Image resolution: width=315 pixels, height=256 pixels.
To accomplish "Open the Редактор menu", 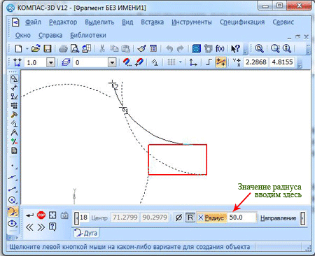I will 63,22.
